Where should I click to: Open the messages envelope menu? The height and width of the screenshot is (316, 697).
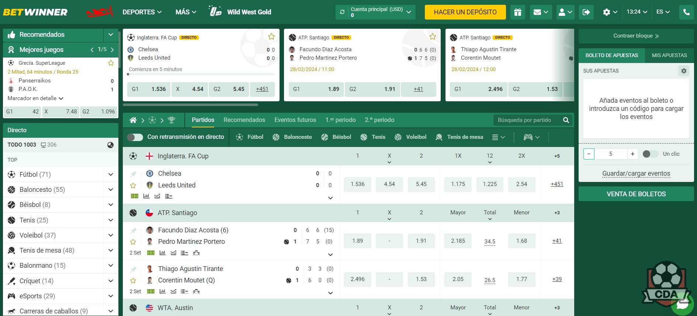click(541, 12)
